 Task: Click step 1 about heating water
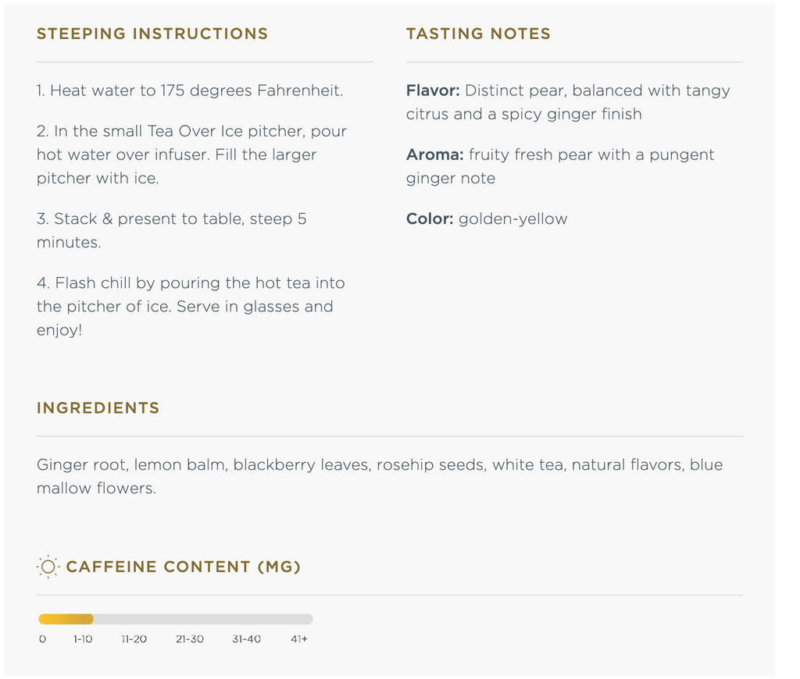pyautogui.click(x=190, y=91)
